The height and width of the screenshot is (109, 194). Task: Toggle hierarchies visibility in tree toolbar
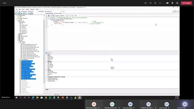coord(19,13)
